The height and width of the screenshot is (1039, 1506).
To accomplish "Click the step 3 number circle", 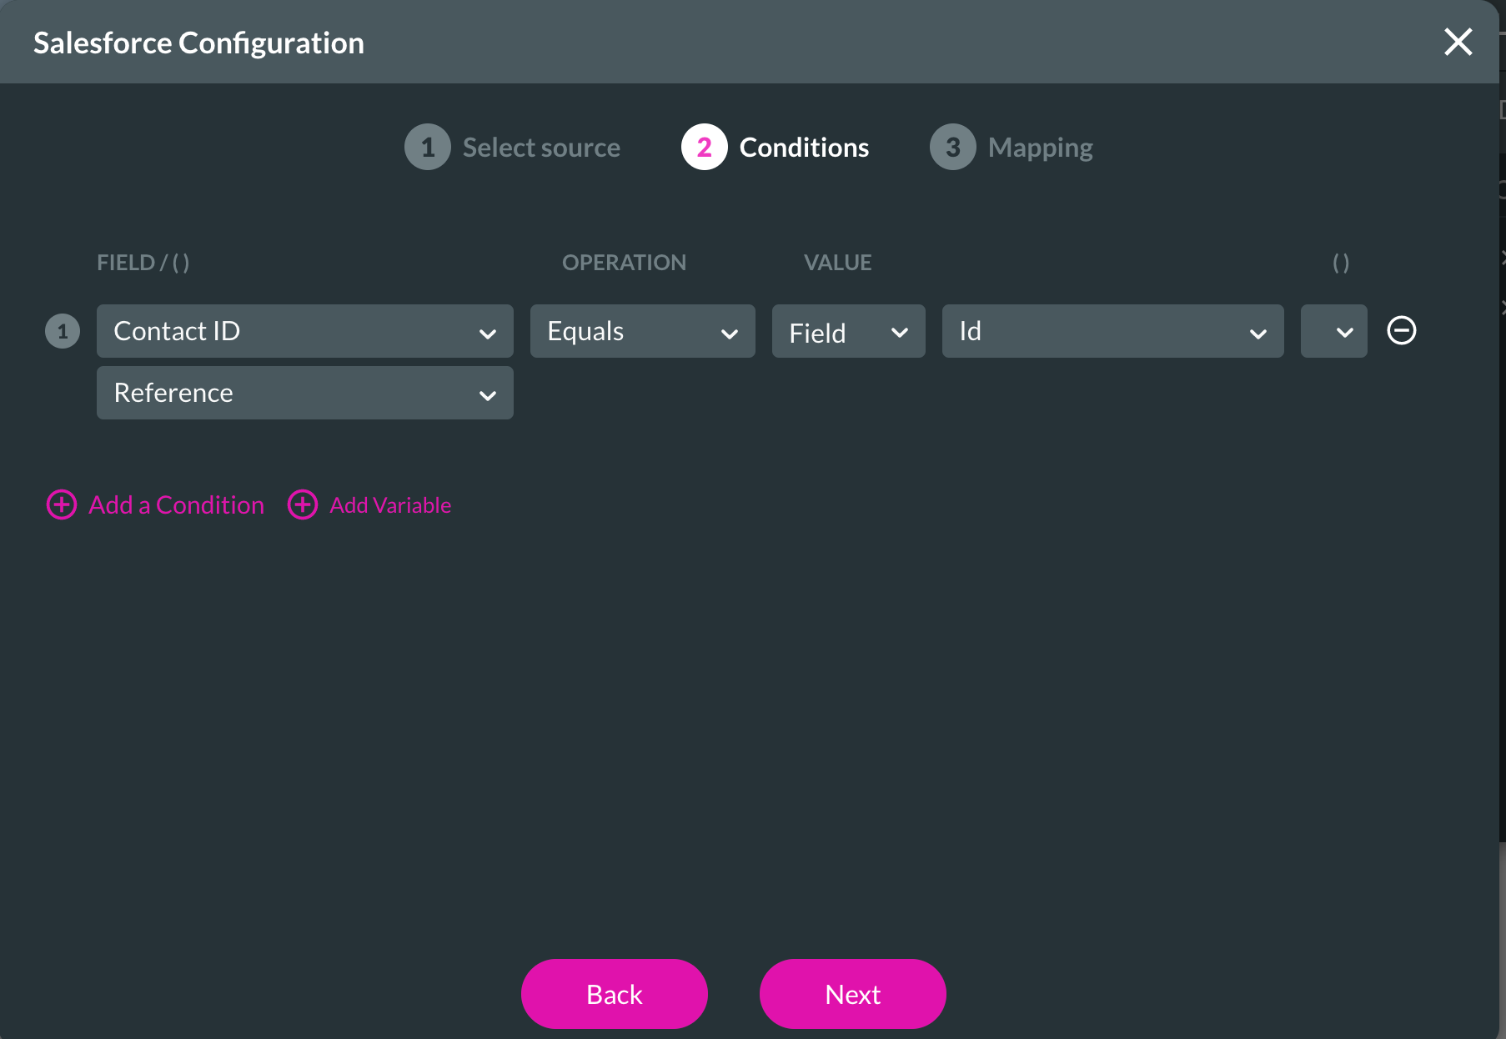I will (x=953, y=147).
